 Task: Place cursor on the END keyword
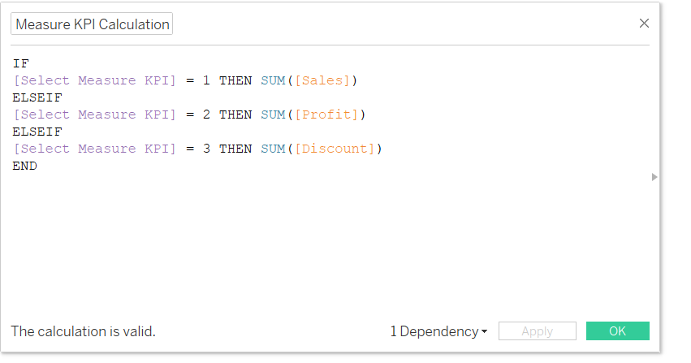24,166
